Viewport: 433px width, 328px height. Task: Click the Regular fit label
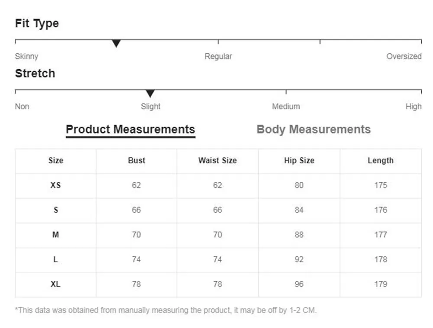tap(218, 56)
